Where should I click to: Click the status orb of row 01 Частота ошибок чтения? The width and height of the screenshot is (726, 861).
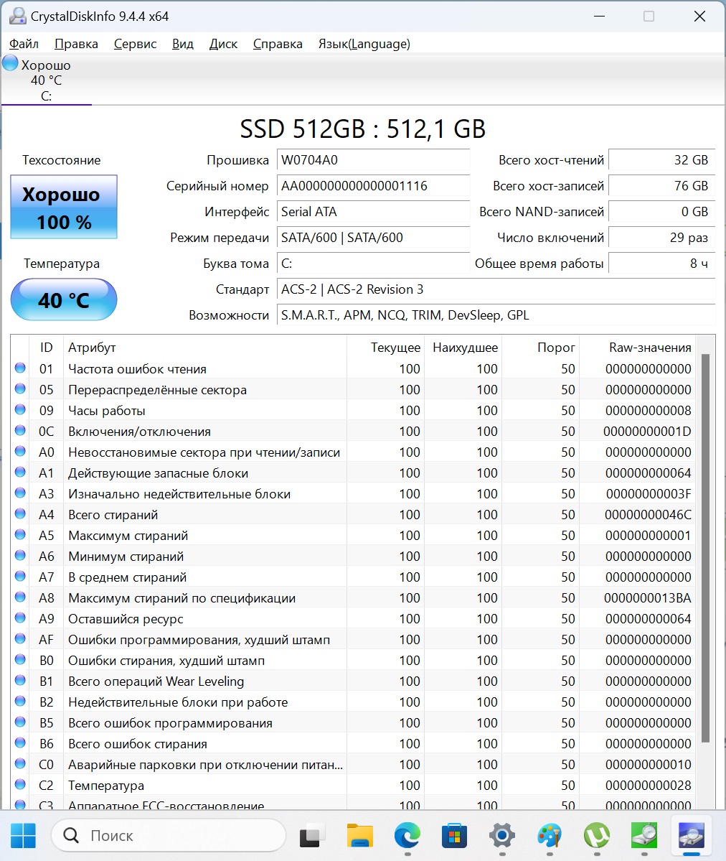(x=20, y=368)
